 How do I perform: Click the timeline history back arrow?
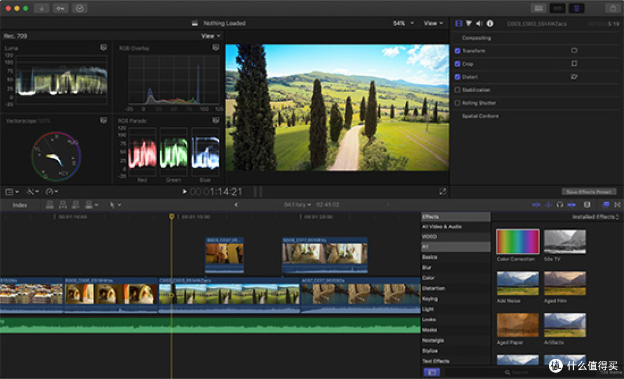coord(236,205)
